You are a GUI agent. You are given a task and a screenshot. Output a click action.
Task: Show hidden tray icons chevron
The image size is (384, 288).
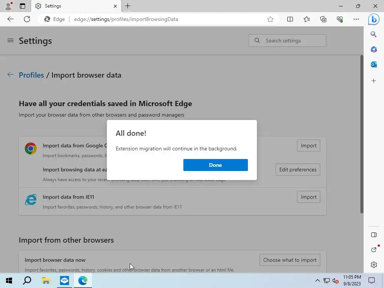point(317,280)
